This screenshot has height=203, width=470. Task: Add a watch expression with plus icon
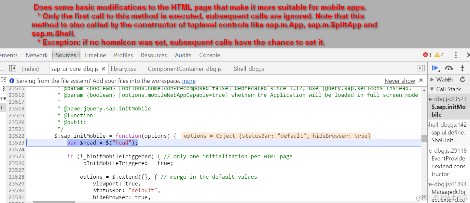click(450, 79)
